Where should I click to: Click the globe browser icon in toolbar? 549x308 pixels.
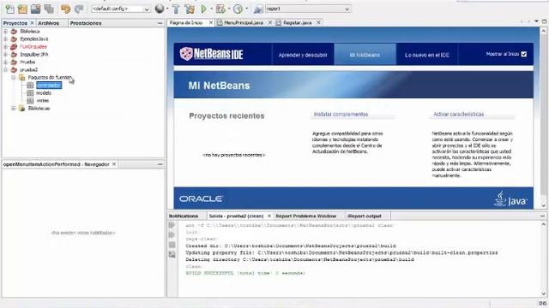tap(160, 9)
